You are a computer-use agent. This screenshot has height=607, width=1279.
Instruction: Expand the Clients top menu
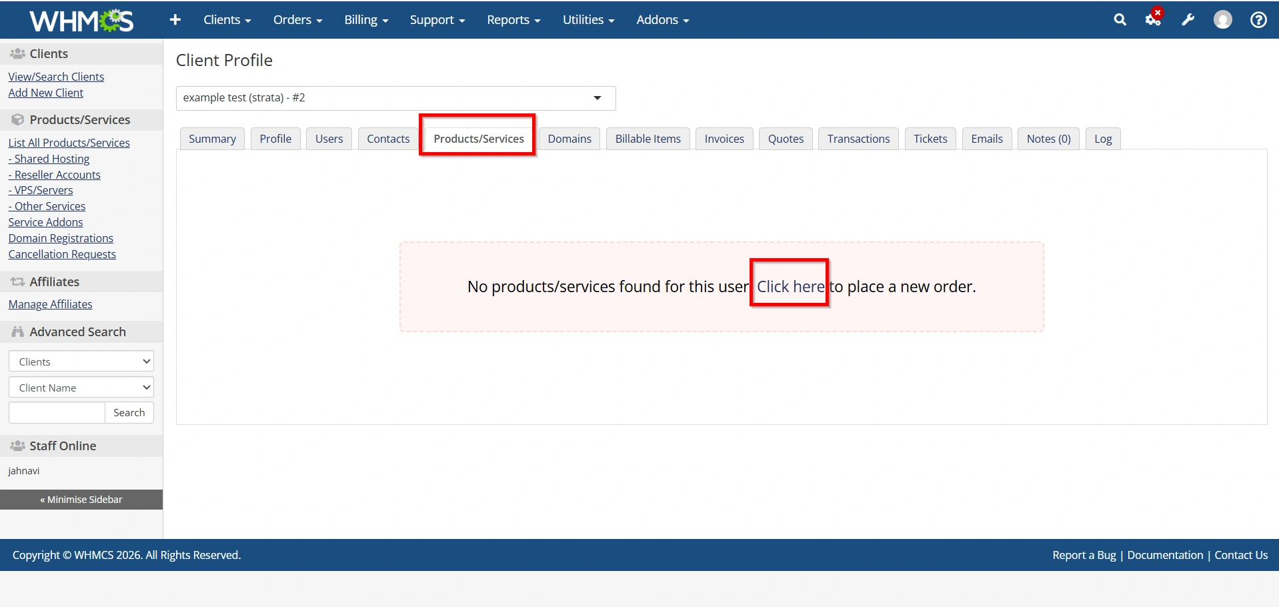click(227, 20)
